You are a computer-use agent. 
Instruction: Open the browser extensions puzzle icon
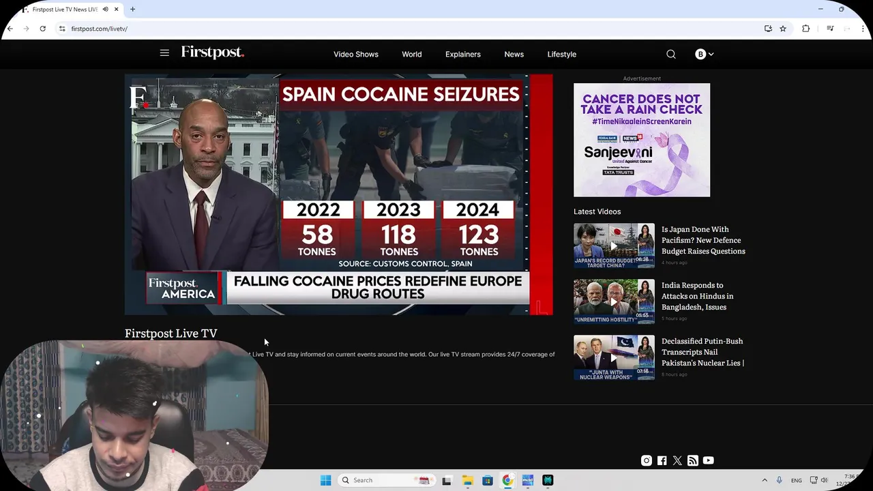pyautogui.click(x=806, y=29)
